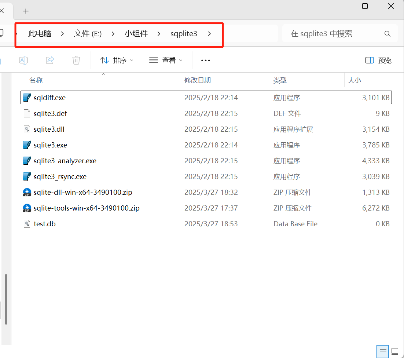
Task: Expand chevron after 此电脑 in breadcrumb
Action: coord(62,34)
